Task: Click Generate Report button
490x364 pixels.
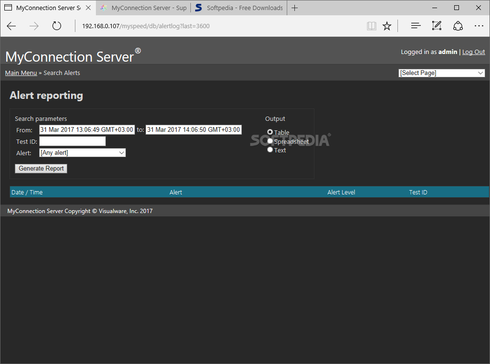Action: pos(41,168)
